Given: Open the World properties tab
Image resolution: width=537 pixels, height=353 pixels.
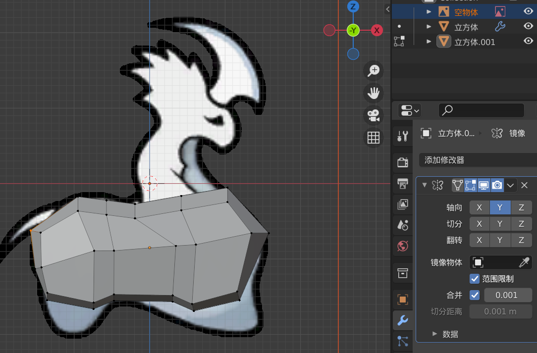Looking at the screenshot, I should point(403,246).
